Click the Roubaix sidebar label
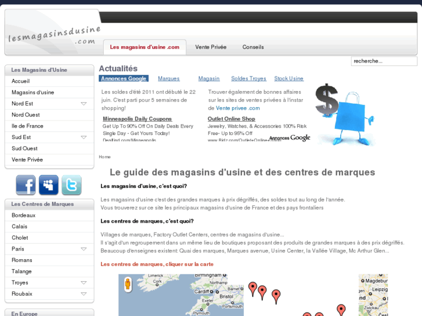 coord(22,294)
